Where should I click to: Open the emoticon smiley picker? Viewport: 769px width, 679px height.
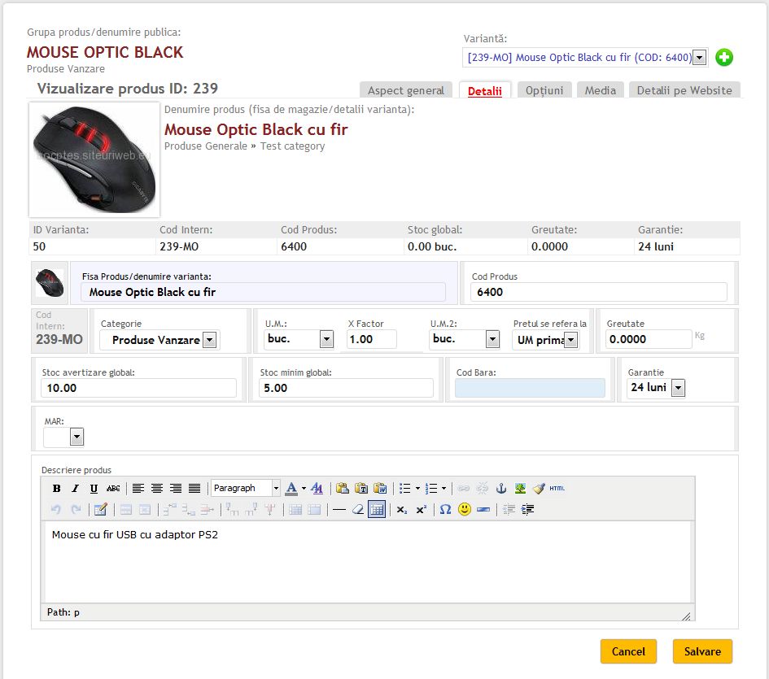point(465,510)
